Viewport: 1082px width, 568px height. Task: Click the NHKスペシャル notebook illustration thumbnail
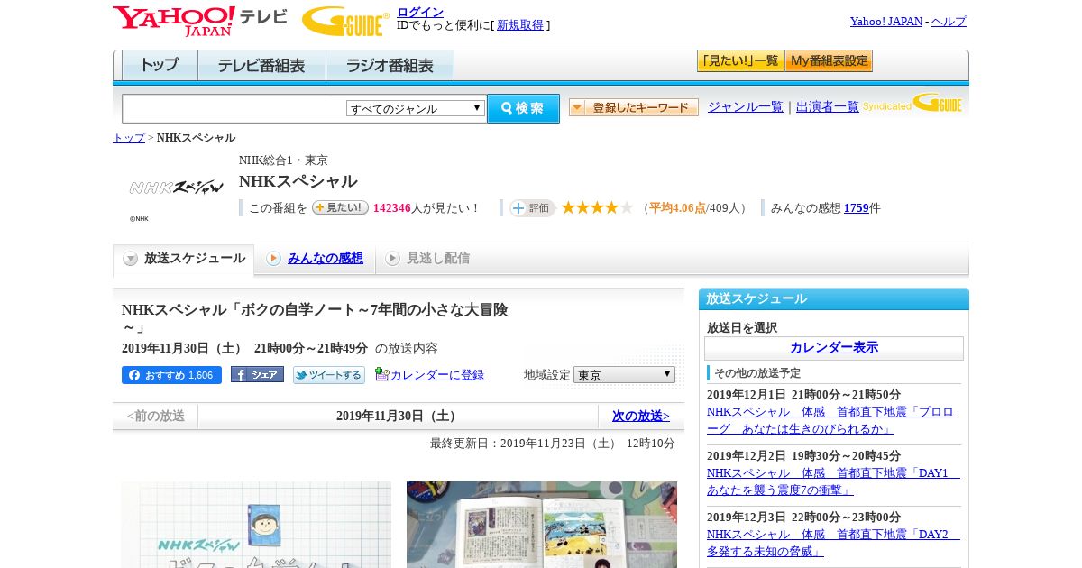coord(256,525)
